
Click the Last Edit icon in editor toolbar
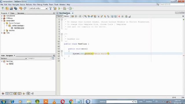click(x=73, y=16)
